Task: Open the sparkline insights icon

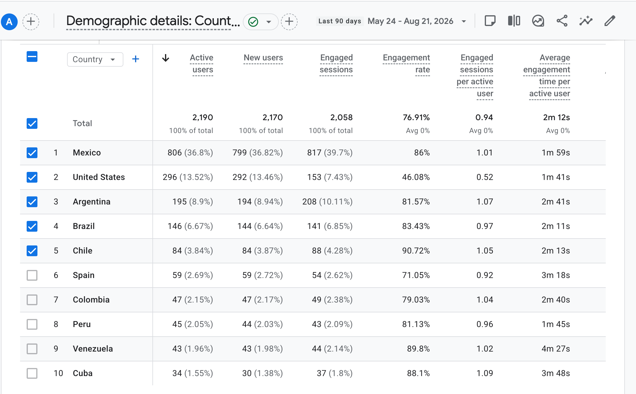Action: tap(586, 21)
